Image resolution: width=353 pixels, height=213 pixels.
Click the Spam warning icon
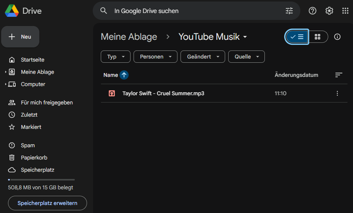click(12, 145)
